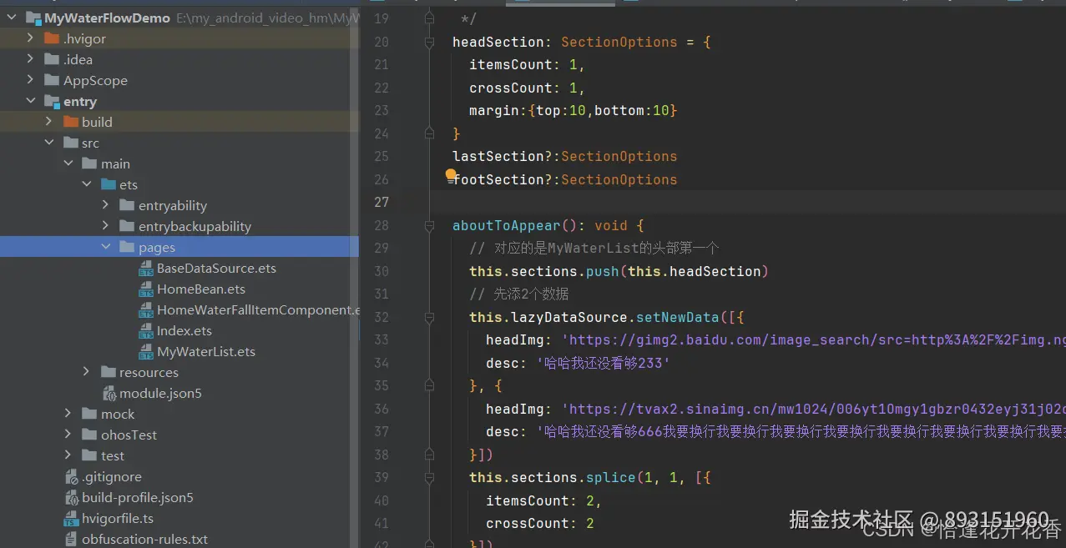Open module.json5 in the tree

160,393
